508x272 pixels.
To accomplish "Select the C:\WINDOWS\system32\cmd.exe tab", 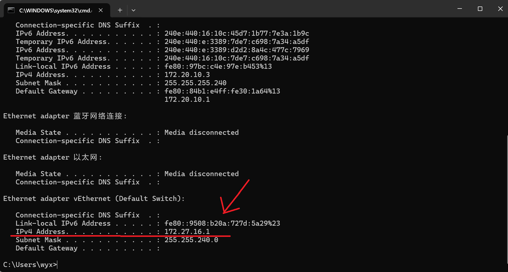I will [x=57, y=10].
